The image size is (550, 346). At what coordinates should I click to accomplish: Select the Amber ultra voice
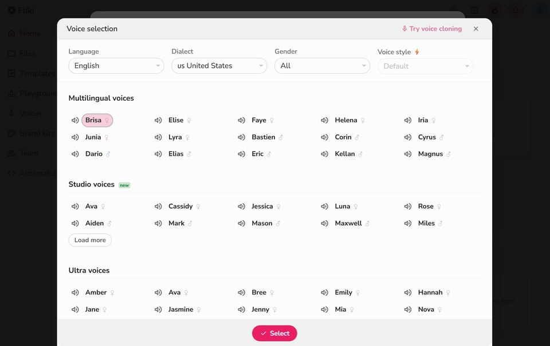tap(97, 292)
